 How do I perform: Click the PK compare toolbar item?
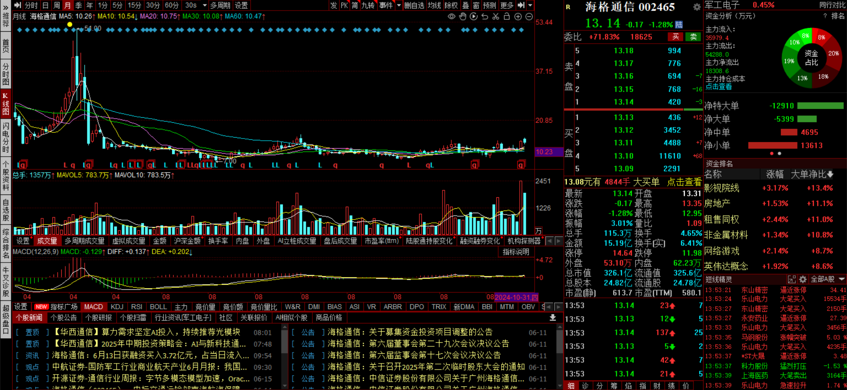345,5
